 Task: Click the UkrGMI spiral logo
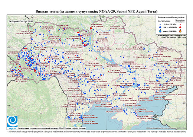(x=12, y=121)
